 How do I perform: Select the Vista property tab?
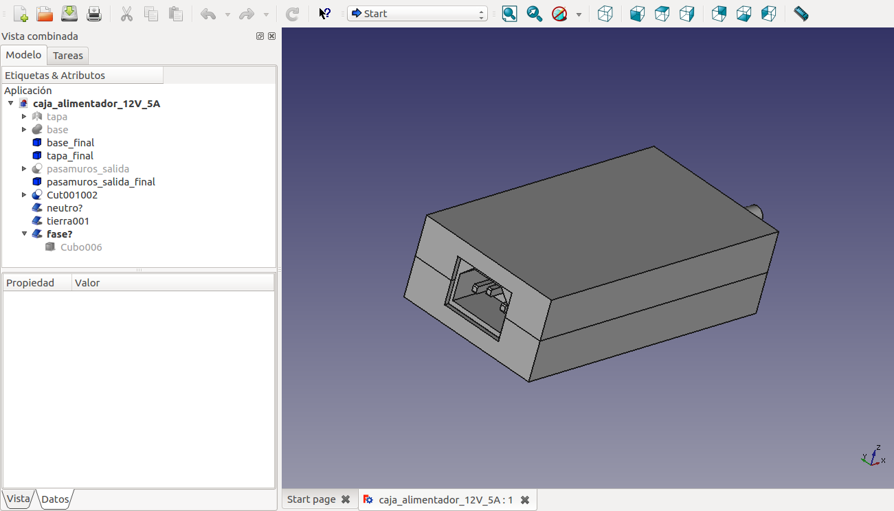(18, 499)
